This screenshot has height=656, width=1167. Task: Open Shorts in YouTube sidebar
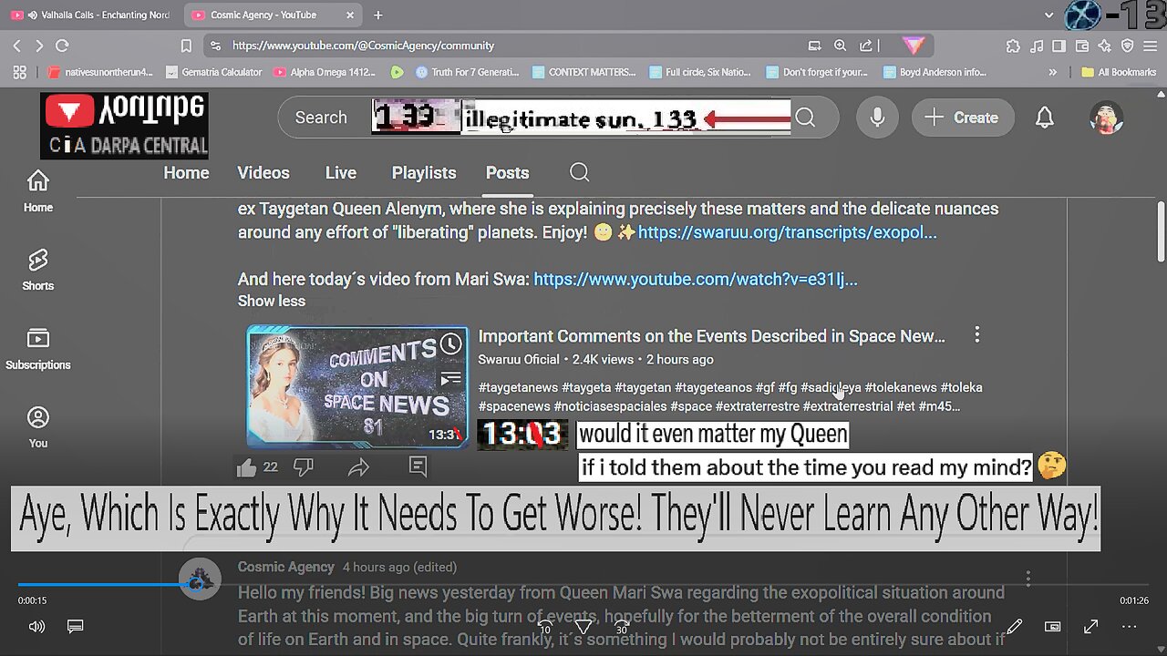[38, 270]
